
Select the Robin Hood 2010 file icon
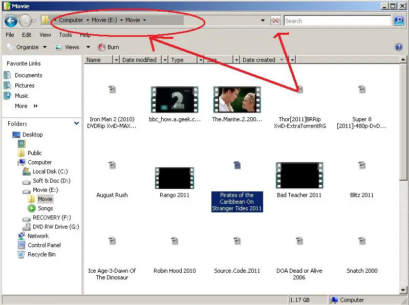tap(175, 241)
